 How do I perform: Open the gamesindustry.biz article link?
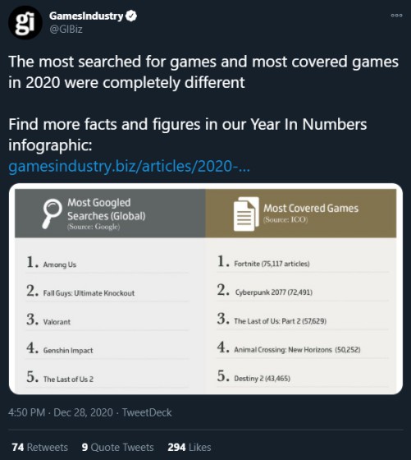129,166
